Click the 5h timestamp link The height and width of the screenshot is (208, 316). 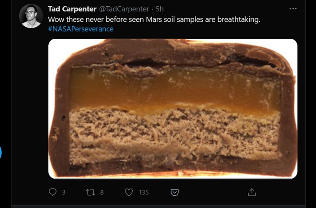coord(160,9)
